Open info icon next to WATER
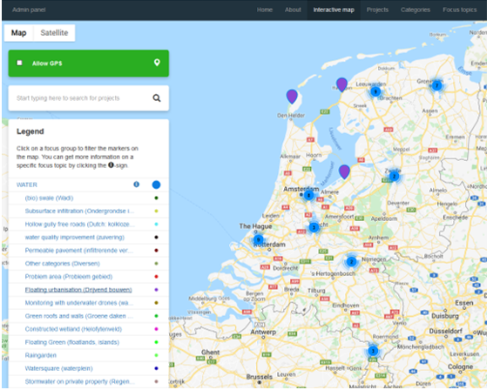Screen dimensions: 493x390 (x=136, y=185)
